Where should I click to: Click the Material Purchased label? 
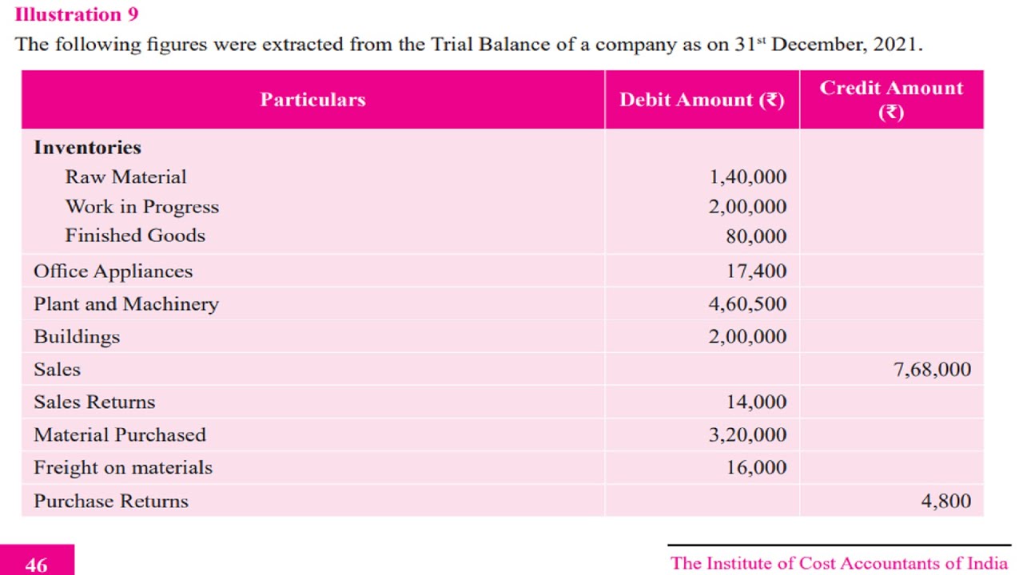[x=120, y=435]
